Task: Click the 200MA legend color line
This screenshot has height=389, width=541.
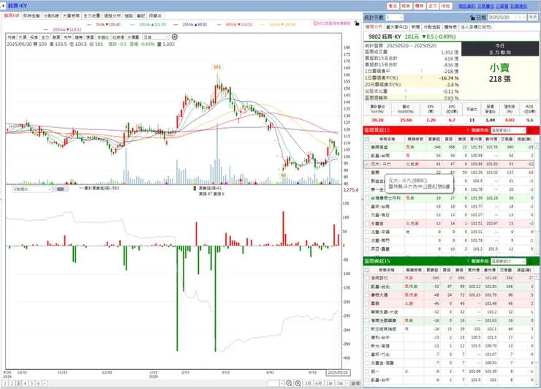Action: (x=46, y=30)
